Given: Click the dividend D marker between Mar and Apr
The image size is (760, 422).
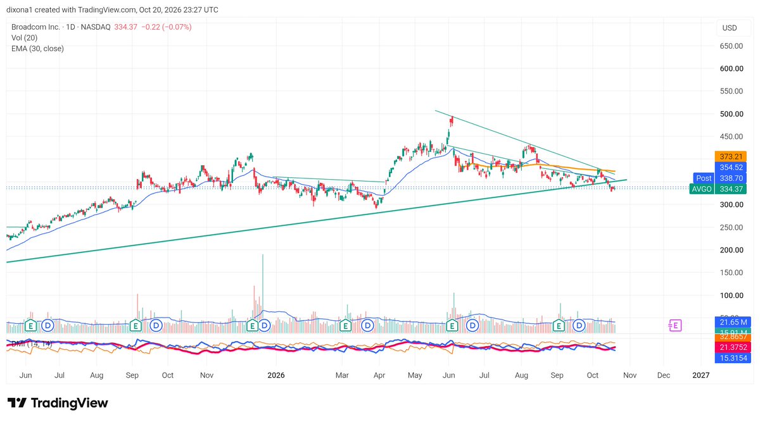Looking at the screenshot, I should [367, 325].
